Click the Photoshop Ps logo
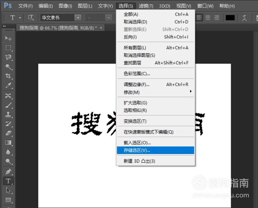The width and height of the screenshot is (258, 208). pos(8,6)
